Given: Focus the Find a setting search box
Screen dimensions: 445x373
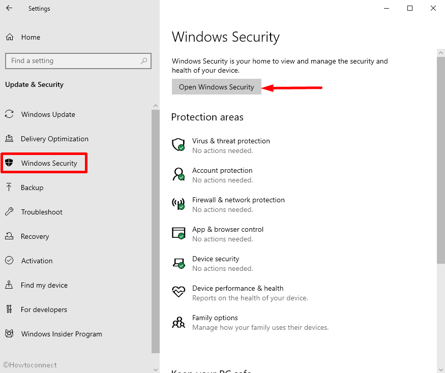Looking at the screenshot, I should coord(78,60).
